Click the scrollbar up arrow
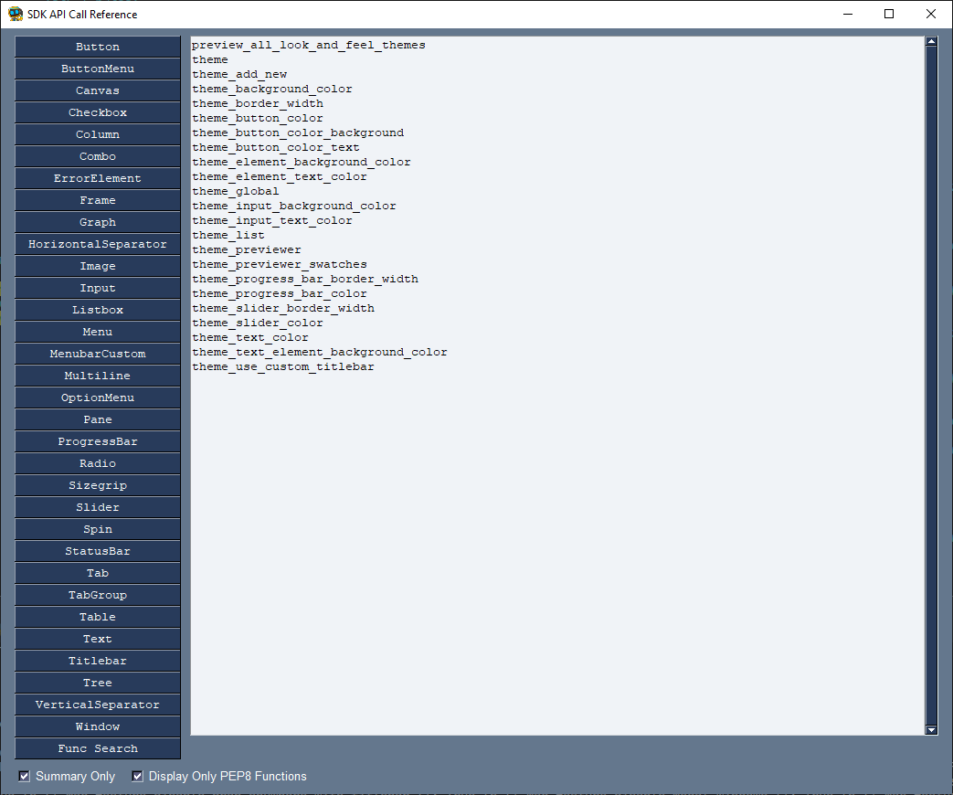This screenshot has height=795, width=953. [932, 40]
